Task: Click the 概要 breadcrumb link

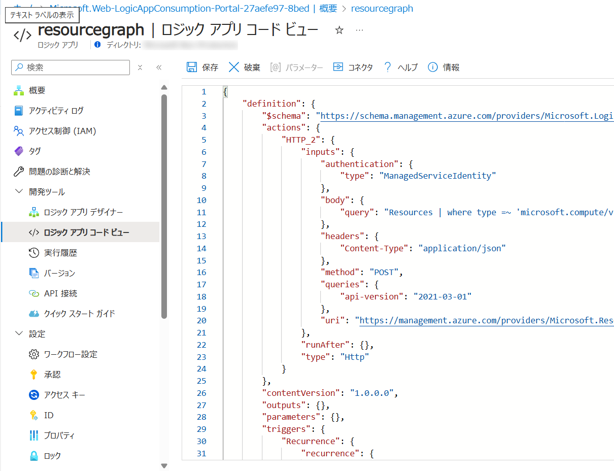Action: click(328, 9)
